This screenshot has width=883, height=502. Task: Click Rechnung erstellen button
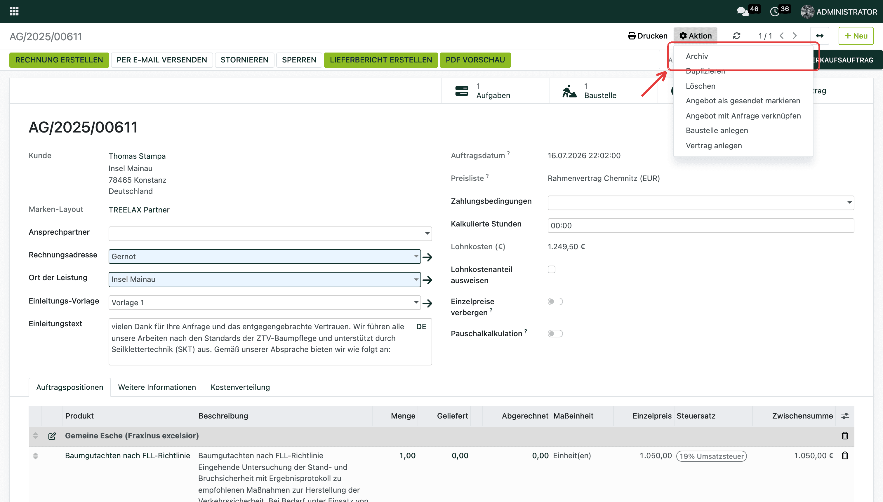click(x=59, y=60)
